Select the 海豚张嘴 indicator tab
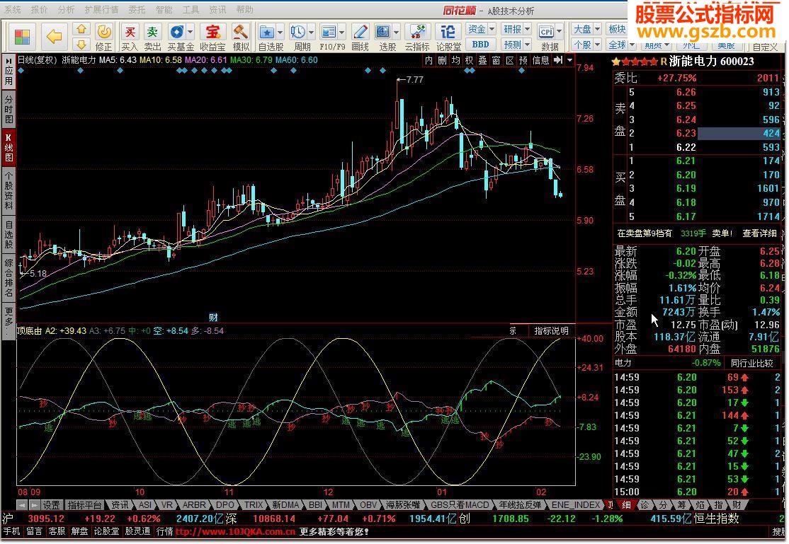 pos(402,505)
